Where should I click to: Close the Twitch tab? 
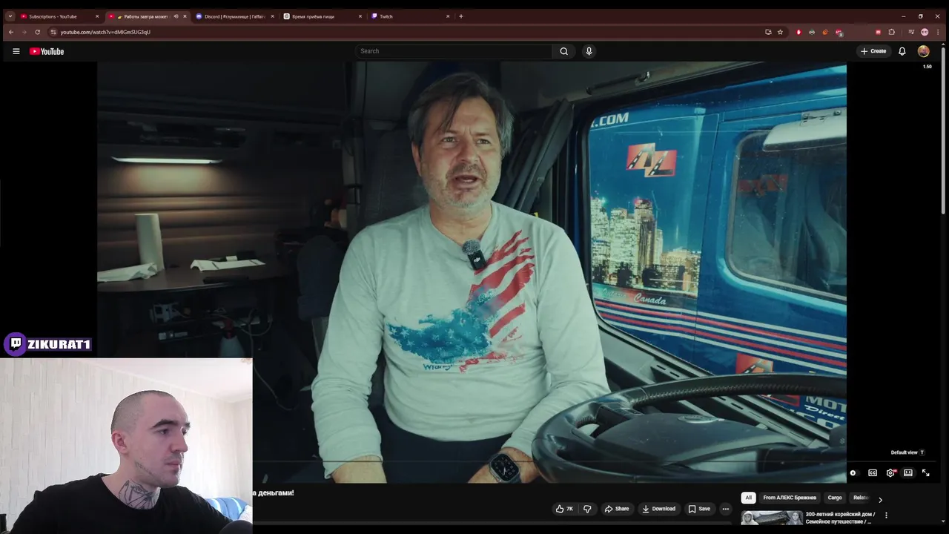click(x=448, y=16)
